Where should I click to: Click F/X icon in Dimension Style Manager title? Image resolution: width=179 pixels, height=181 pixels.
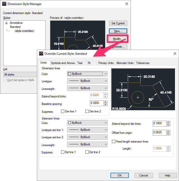coord(4,4)
